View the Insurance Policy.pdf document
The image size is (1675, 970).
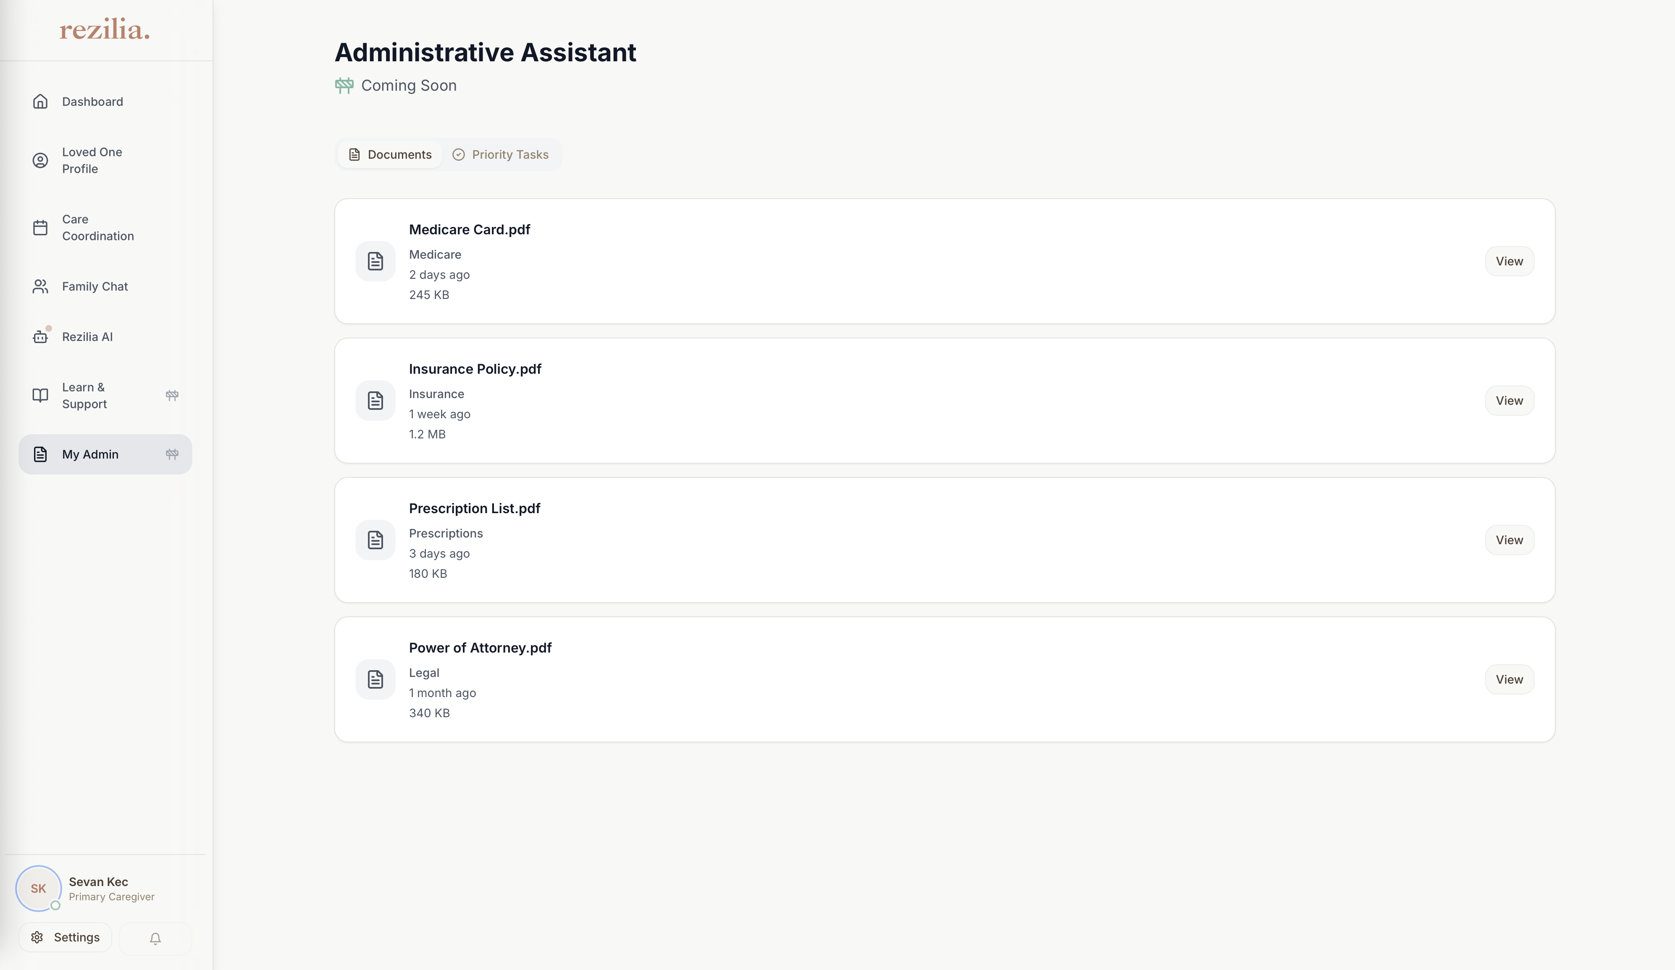(x=1509, y=401)
